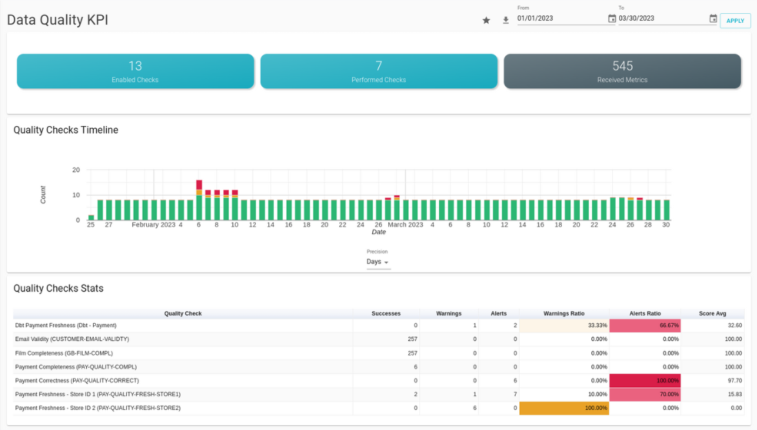Click the 15.83 score average cell
The height and width of the screenshot is (430, 757).
[713, 394]
